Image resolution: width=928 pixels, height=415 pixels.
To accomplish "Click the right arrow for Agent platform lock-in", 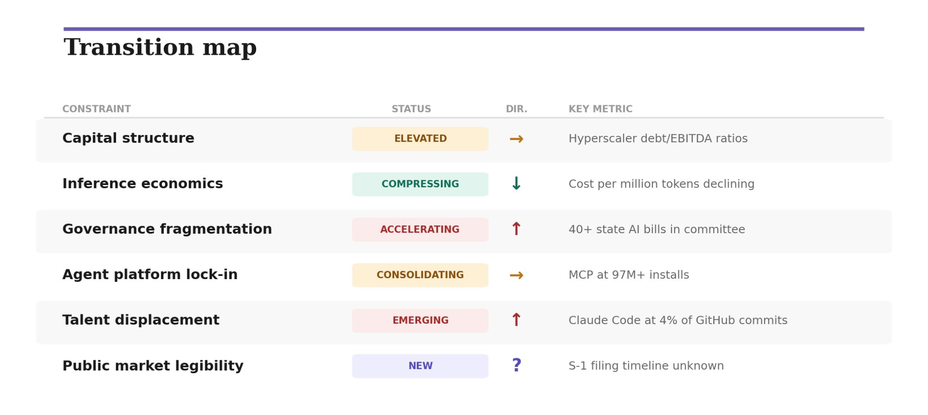I will click(x=516, y=275).
